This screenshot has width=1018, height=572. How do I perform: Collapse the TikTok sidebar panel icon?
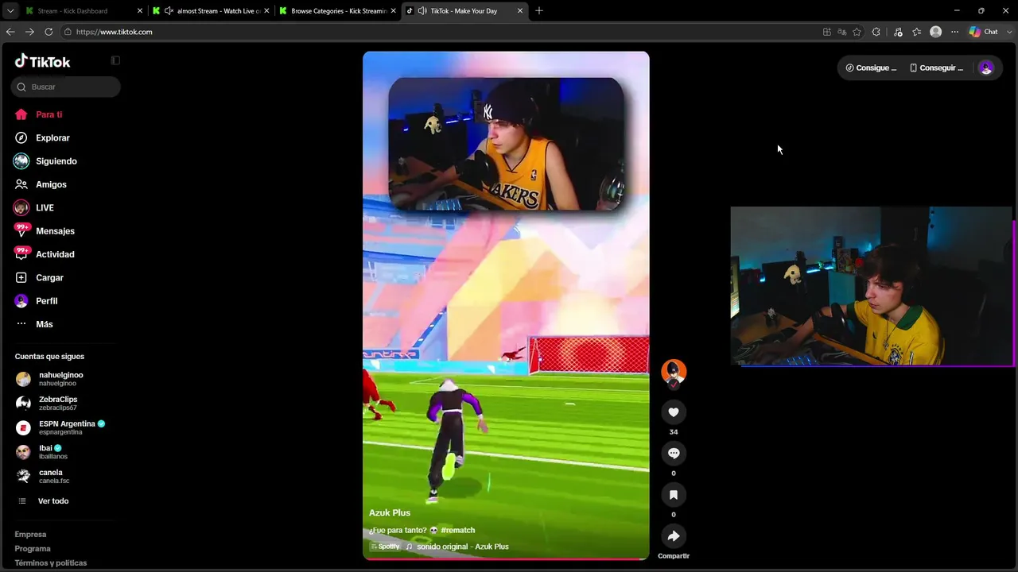115,60
